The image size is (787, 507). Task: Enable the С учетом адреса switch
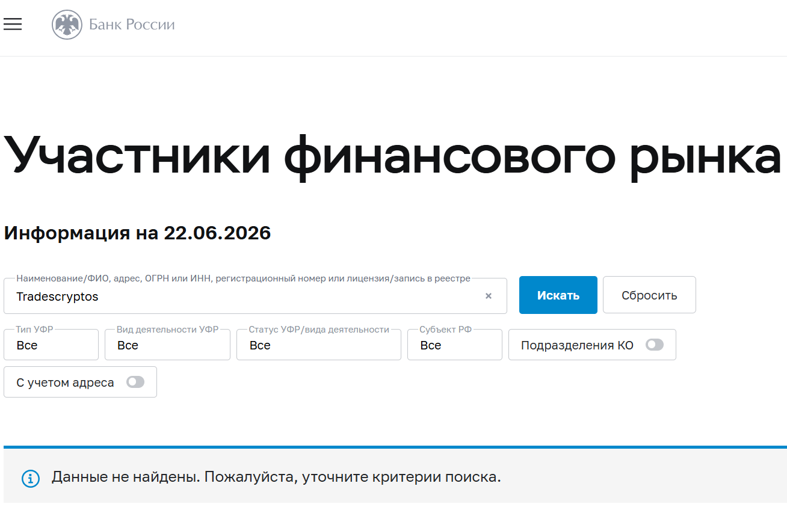pos(135,382)
